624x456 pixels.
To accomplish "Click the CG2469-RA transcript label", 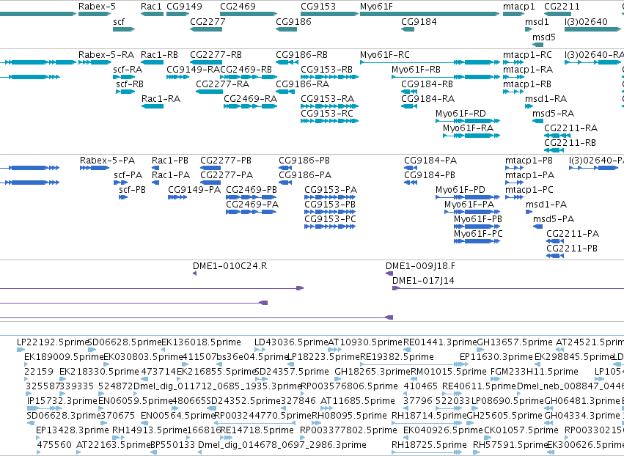I will click(x=250, y=99).
